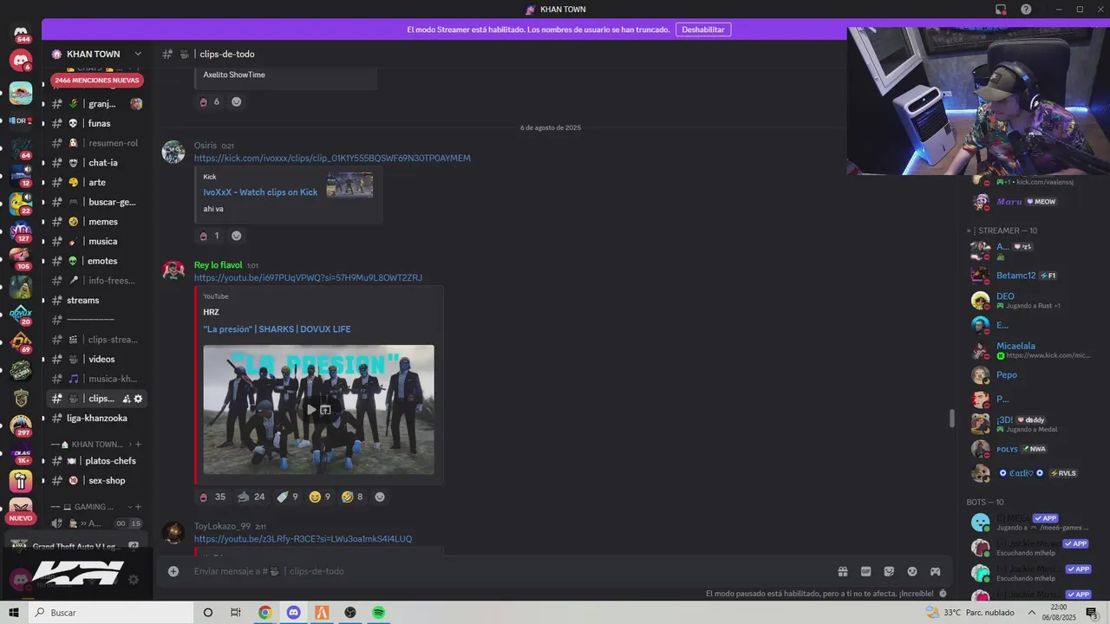Screen dimensions: 1110x624
Task: Open inbox icon in Discord title bar
Action: pyautogui.click(x=1001, y=10)
